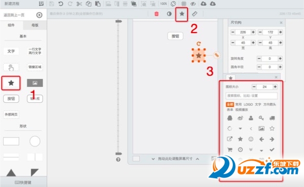Select the LOGO icon category filter

click(x=248, y=104)
